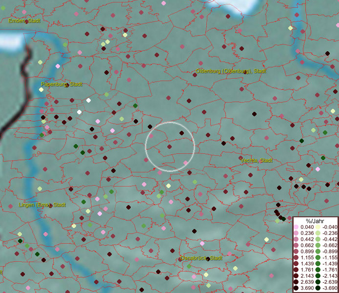Click the pink swatch for 0.040

click(x=296, y=227)
